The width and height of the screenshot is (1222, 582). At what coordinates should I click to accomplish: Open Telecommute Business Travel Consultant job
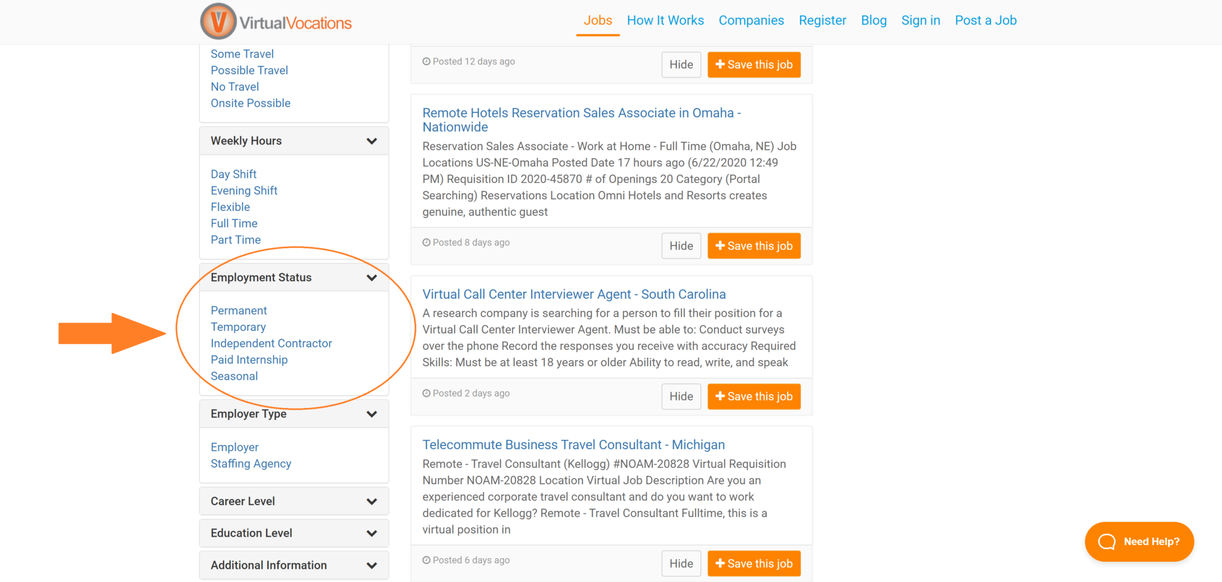pyautogui.click(x=573, y=445)
